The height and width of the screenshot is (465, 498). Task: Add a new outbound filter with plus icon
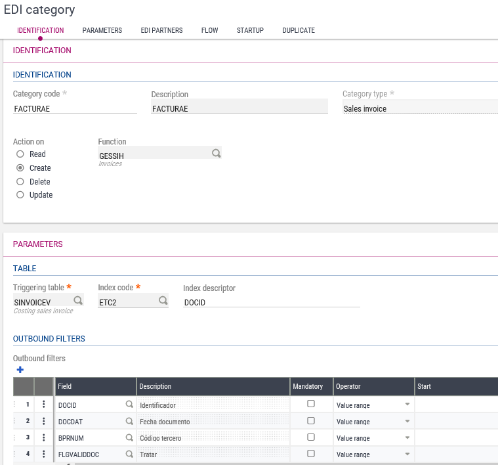click(20, 370)
